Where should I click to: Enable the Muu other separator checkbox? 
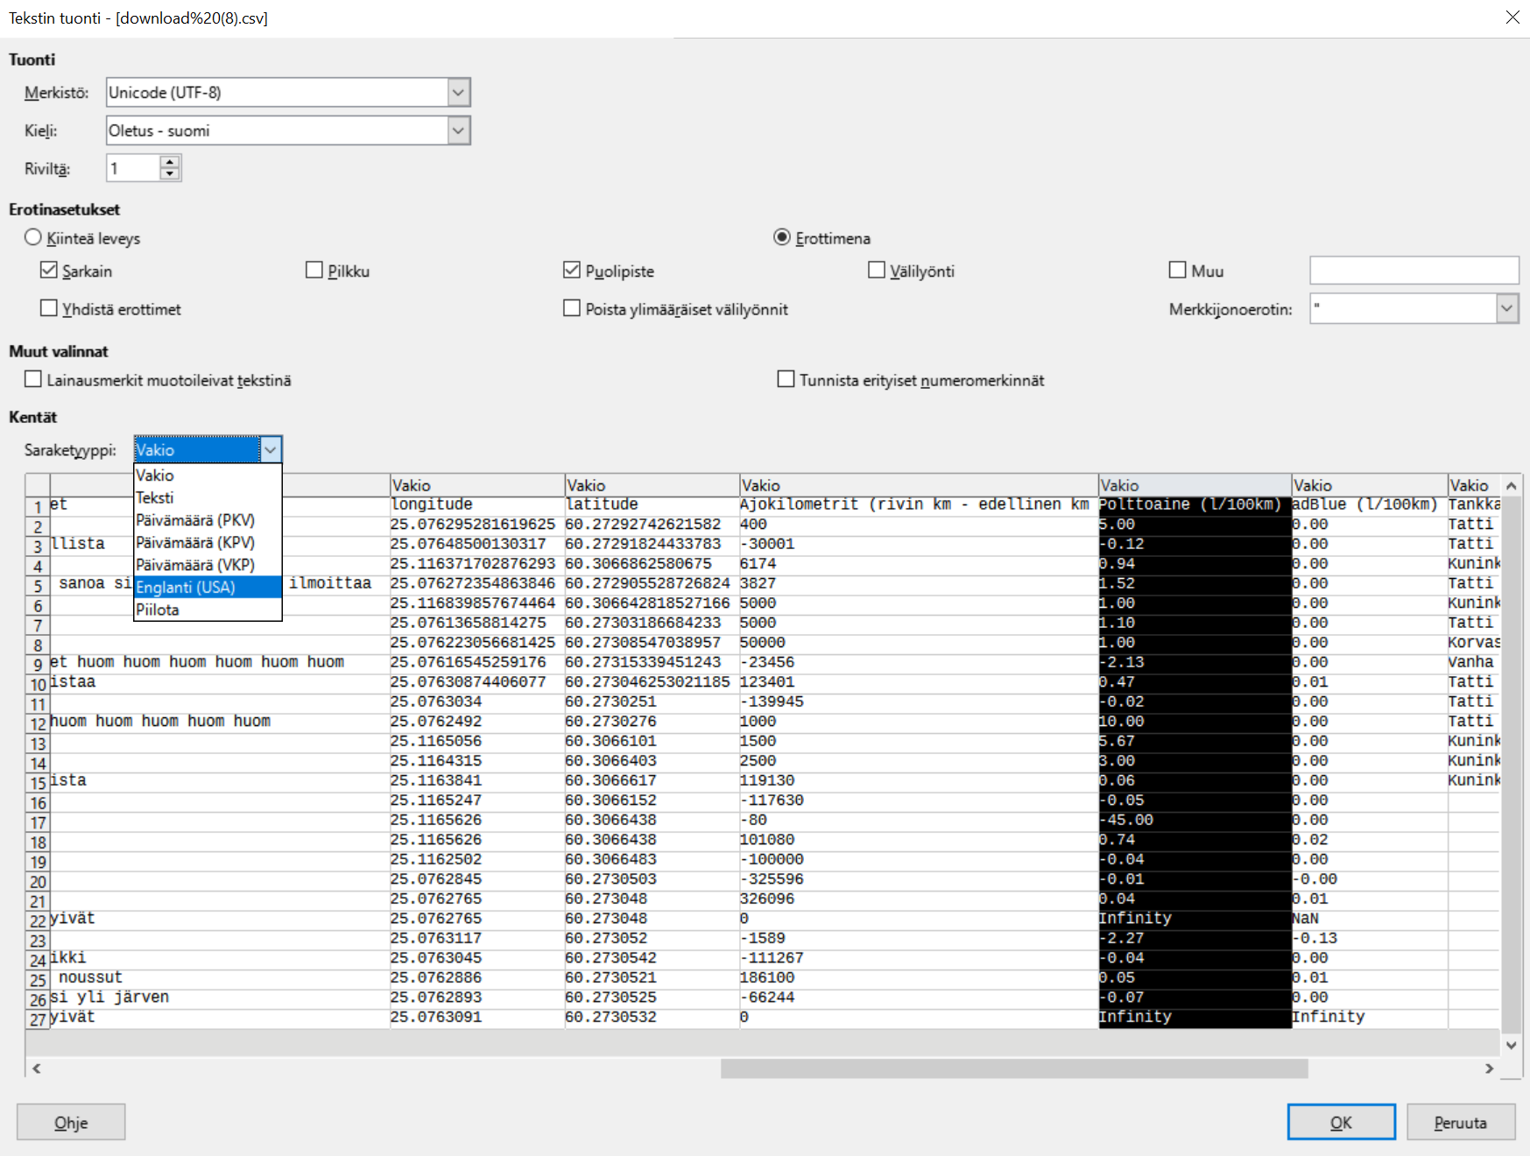tap(1178, 271)
